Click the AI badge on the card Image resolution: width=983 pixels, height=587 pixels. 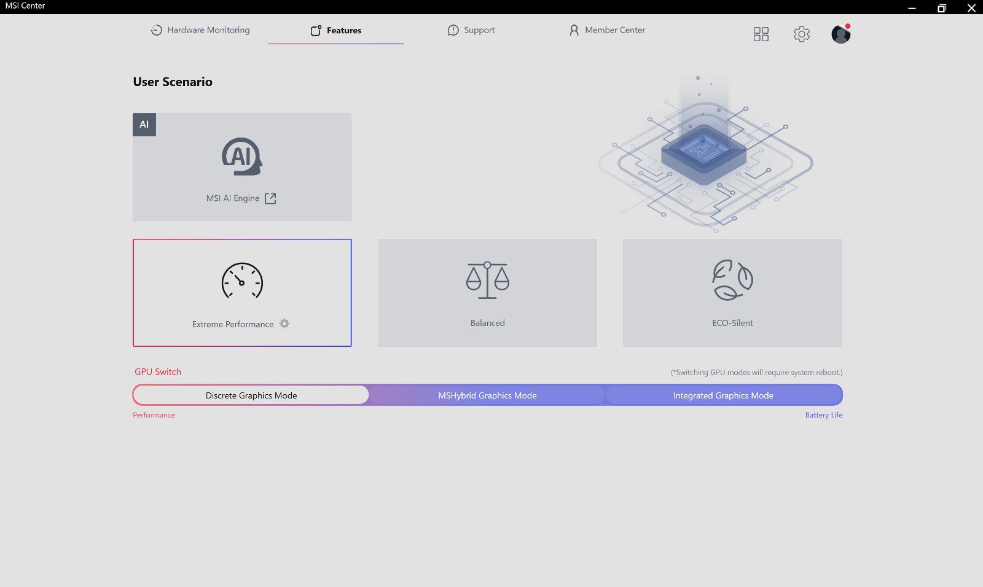coord(144,125)
